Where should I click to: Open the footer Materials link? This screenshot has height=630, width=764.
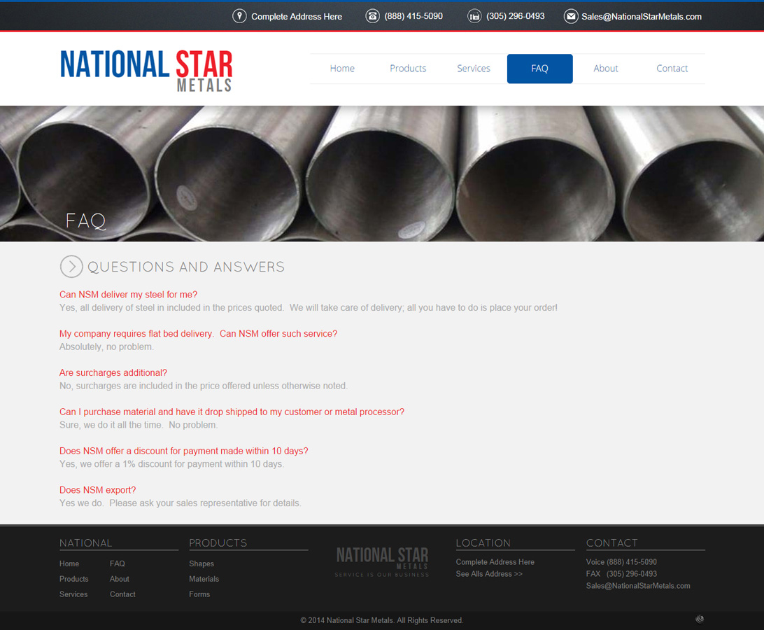[204, 579]
